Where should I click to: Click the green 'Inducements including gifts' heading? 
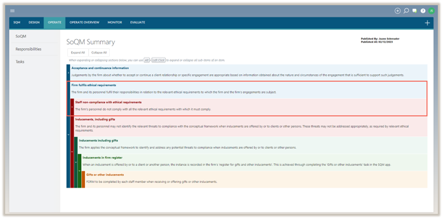[98, 140]
